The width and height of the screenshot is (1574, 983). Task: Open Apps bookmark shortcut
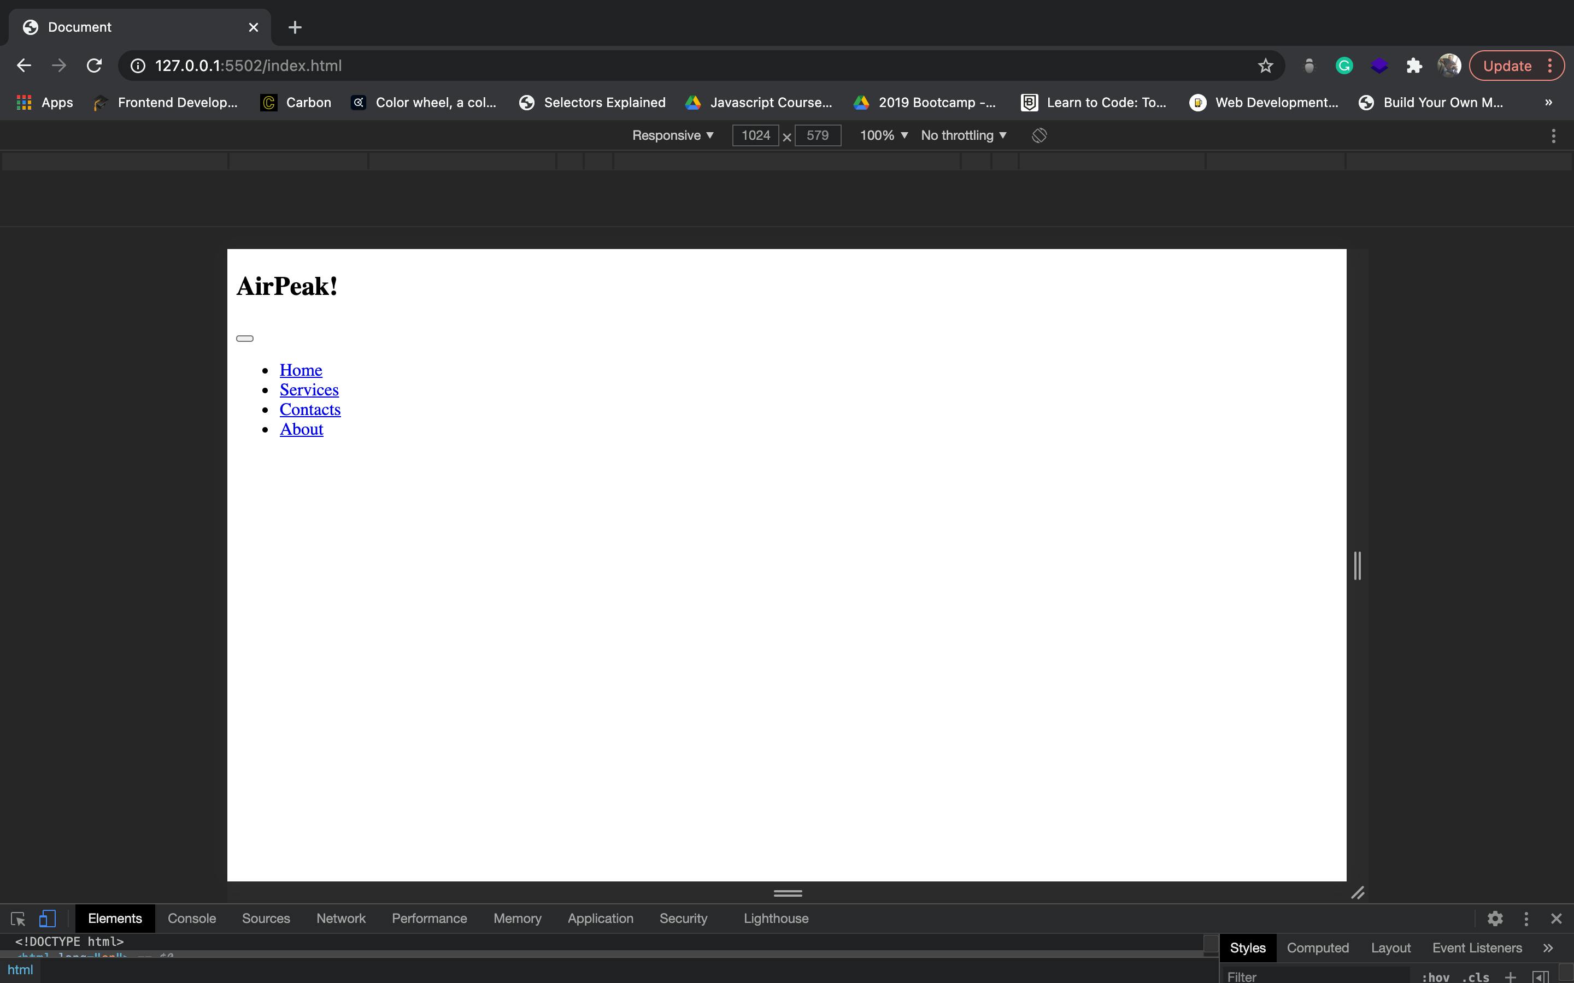click(x=44, y=102)
